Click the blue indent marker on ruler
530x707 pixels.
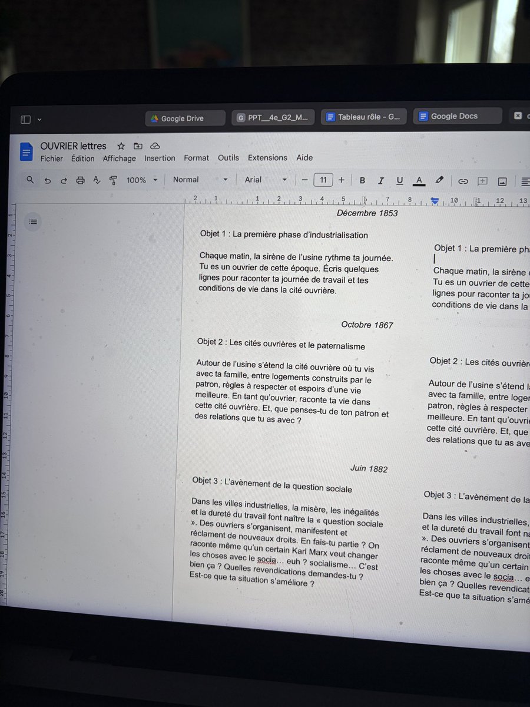click(435, 201)
